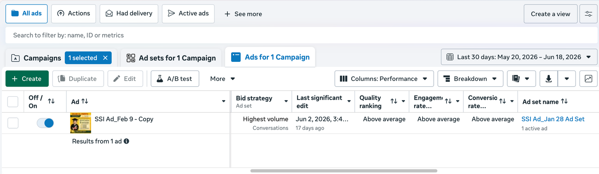Viewport: 599px width, 174px height.
Task: Expand export options arrow next to download
Action: pyautogui.click(x=567, y=79)
